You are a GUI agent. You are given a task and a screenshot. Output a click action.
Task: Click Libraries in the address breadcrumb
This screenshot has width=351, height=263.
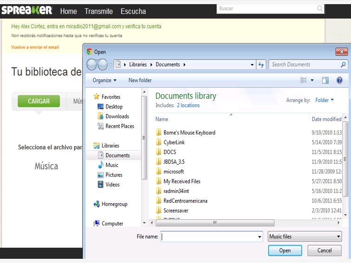[x=138, y=64]
